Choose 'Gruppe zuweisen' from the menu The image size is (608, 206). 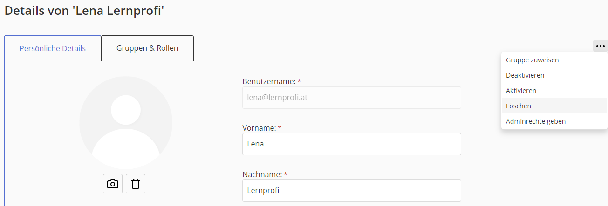point(533,60)
